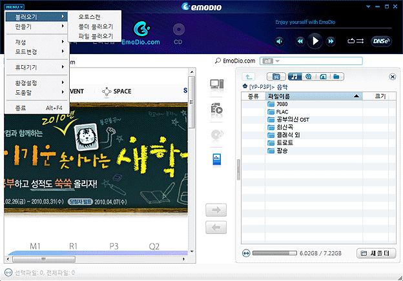
Task: Show all folders on the device
Action: point(336,77)
